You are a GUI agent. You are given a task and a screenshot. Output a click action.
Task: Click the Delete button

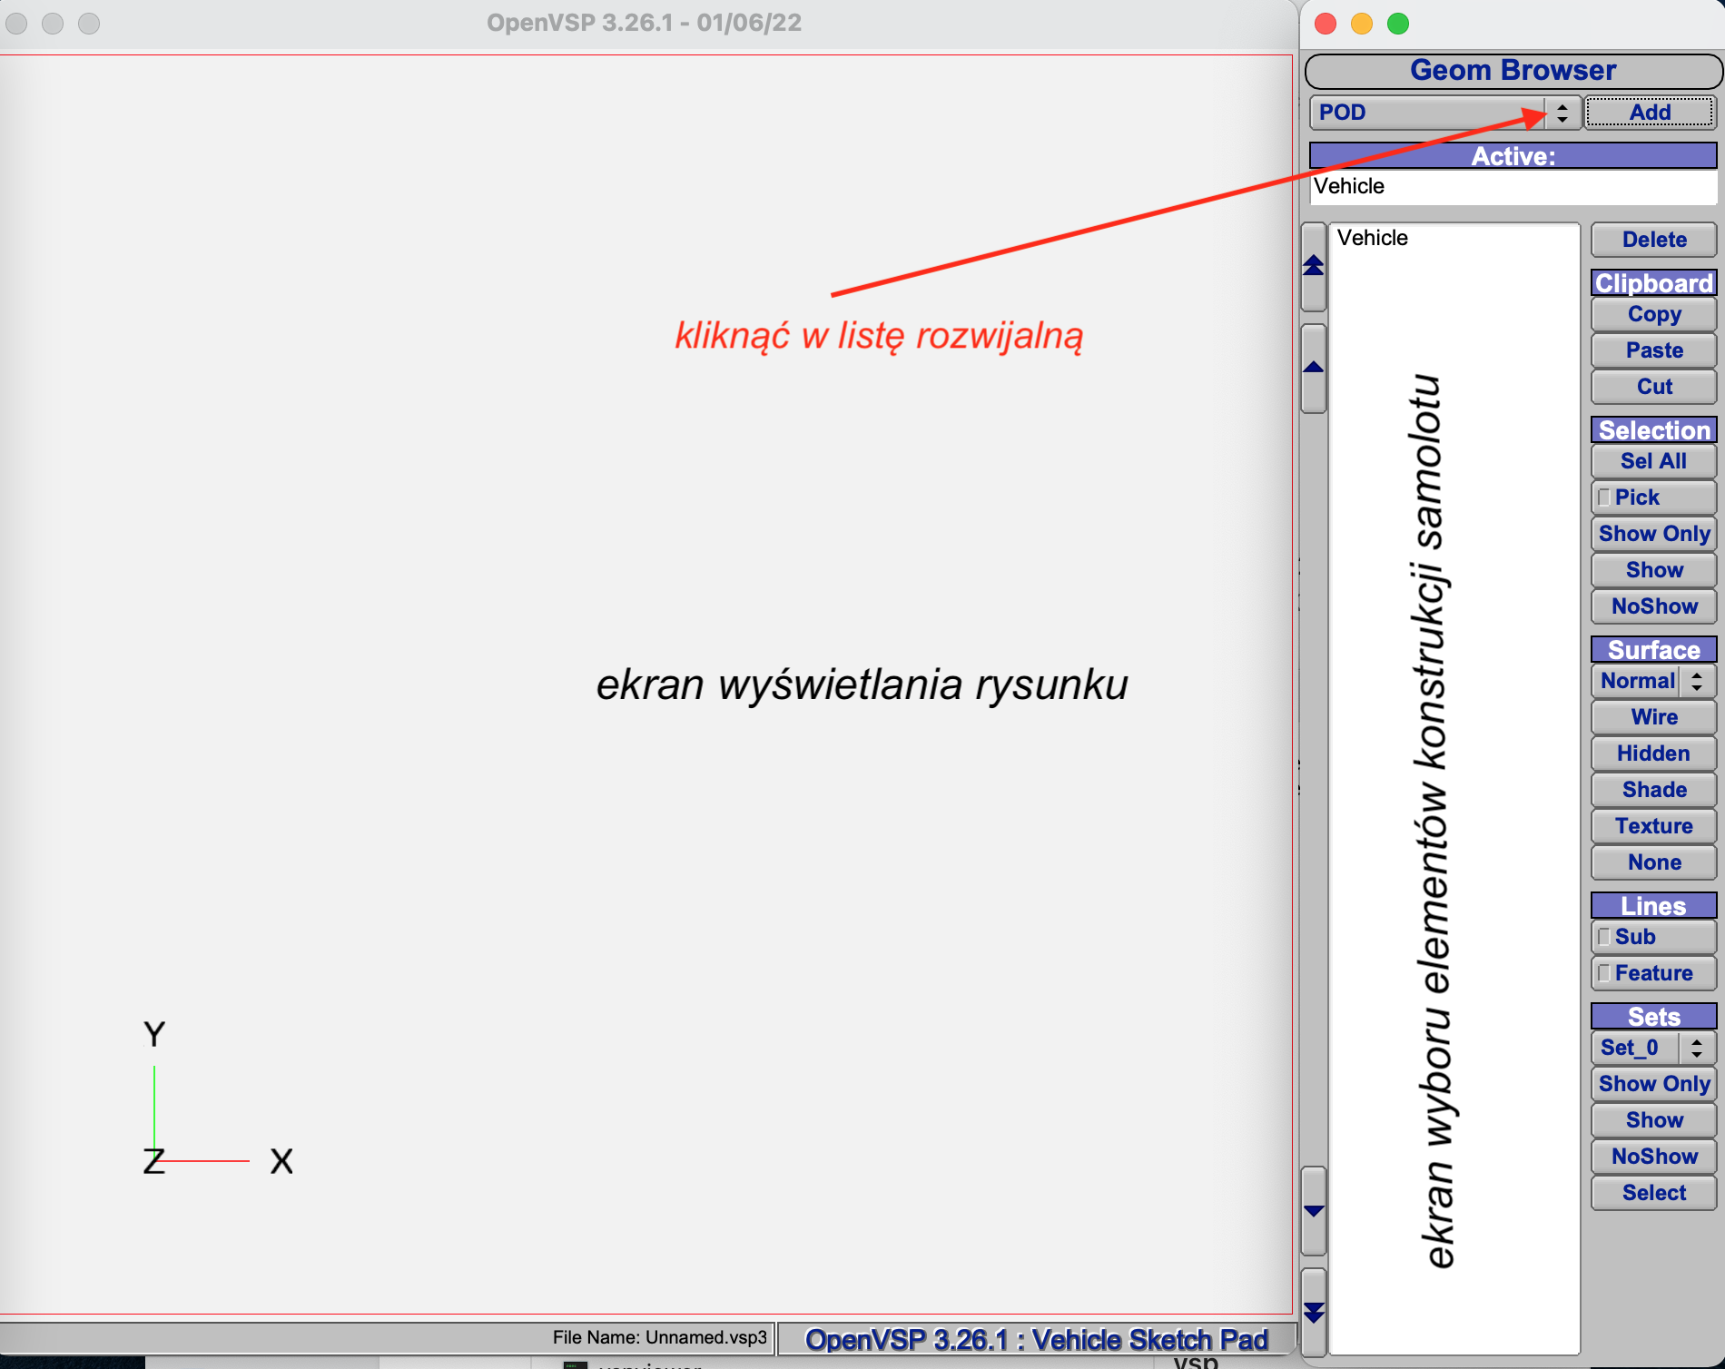point(1653,240)
